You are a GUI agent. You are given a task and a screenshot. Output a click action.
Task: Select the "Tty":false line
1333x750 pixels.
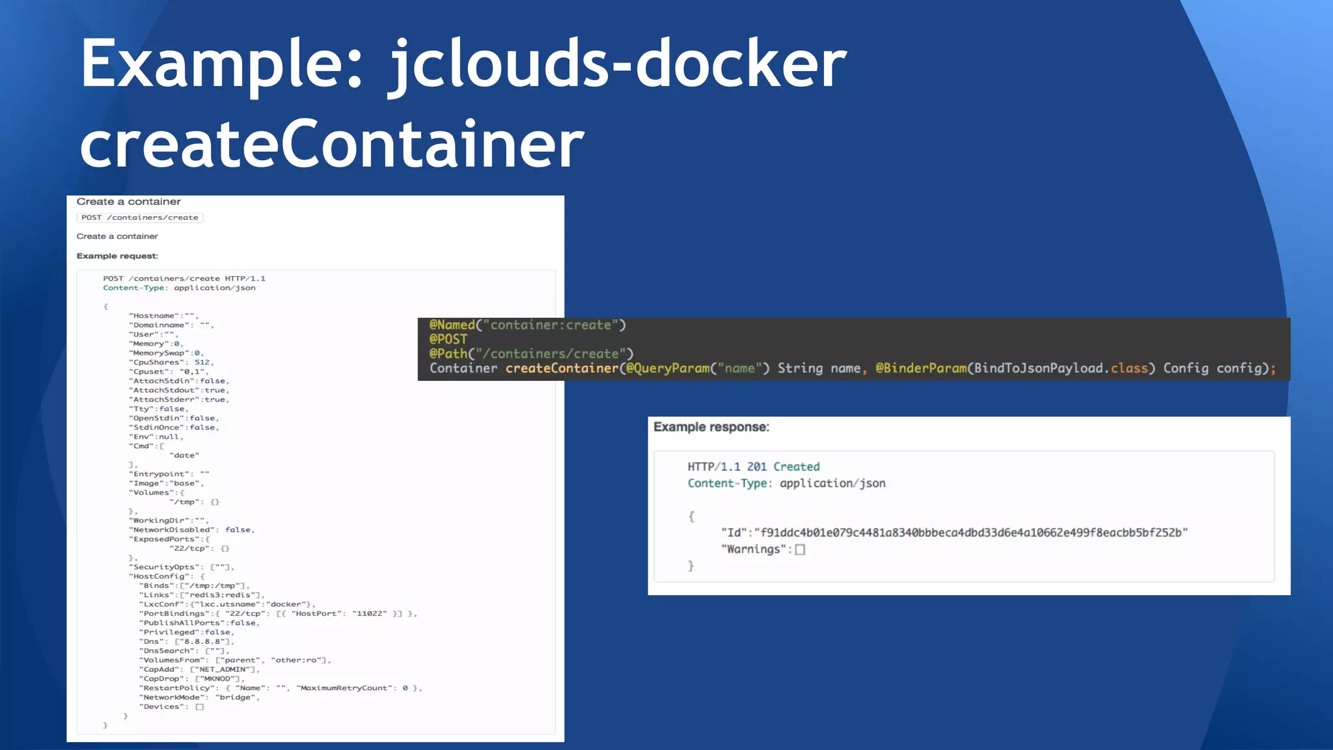(x=159, y=409)
